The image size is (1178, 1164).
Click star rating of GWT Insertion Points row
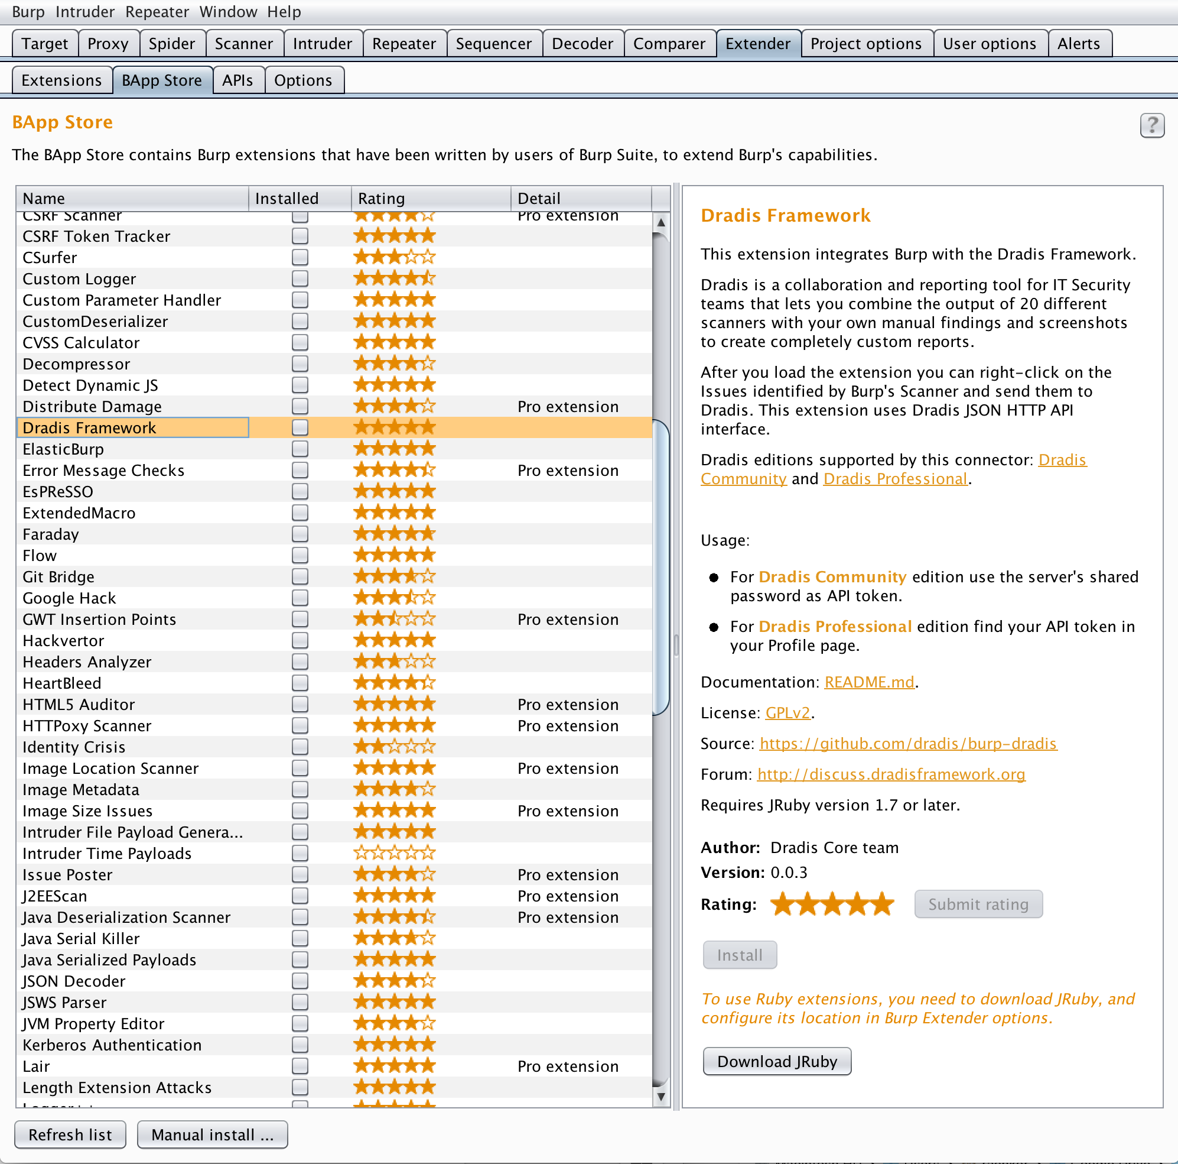[x=395, y=618]
